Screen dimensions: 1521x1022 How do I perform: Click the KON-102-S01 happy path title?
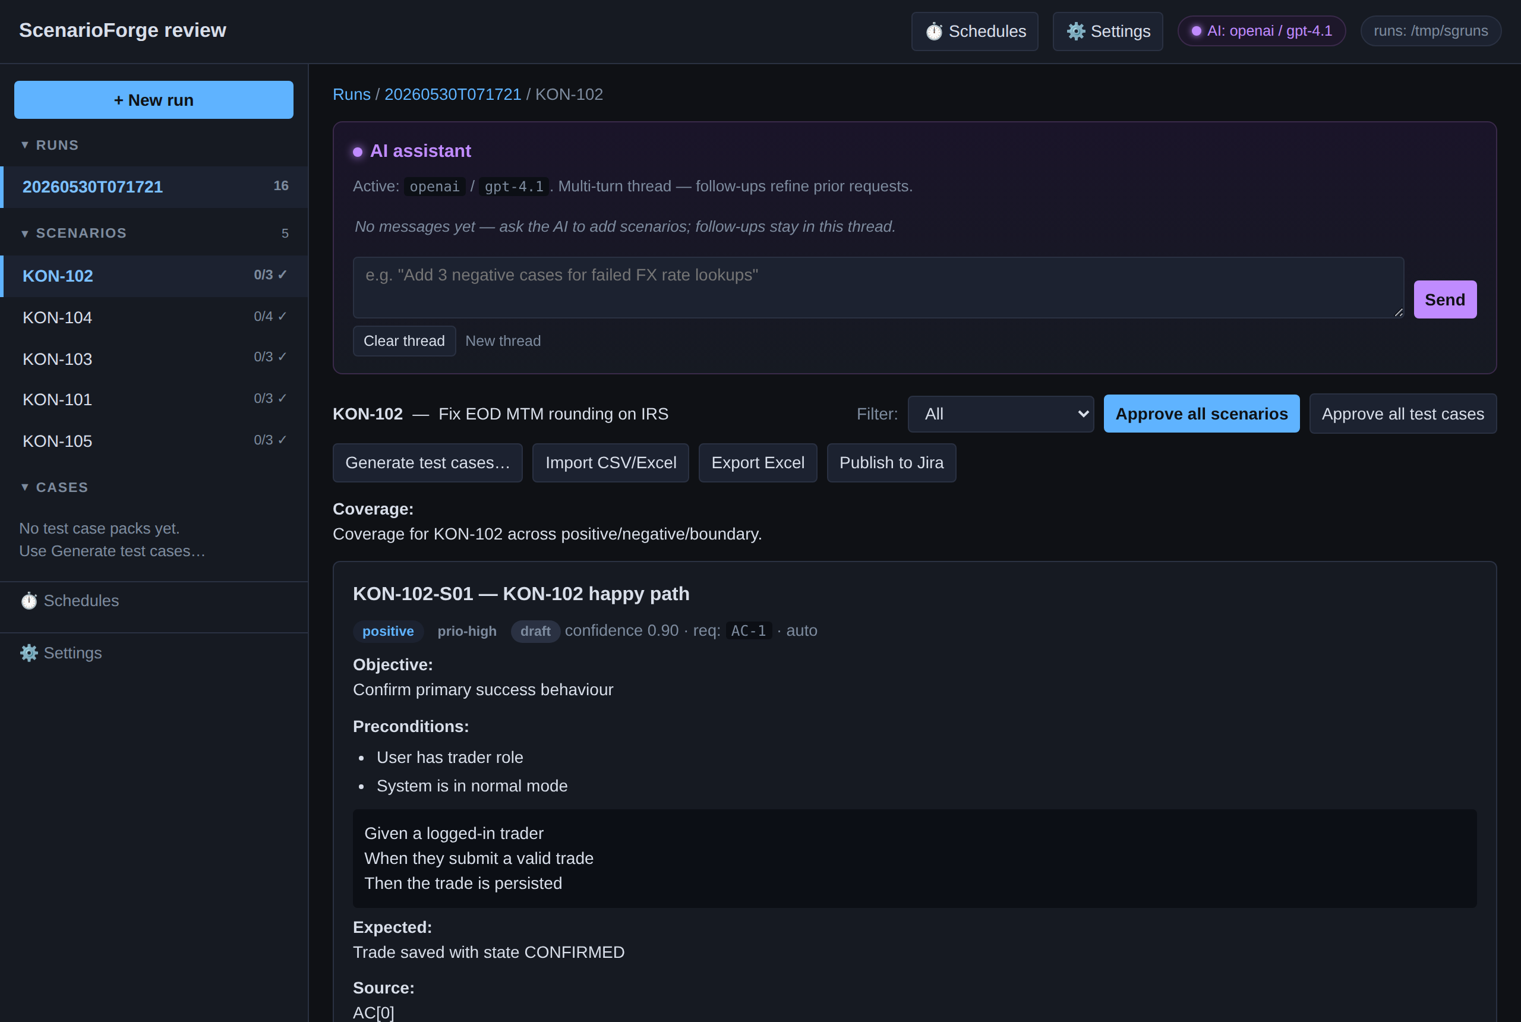(x=520, y=594)
